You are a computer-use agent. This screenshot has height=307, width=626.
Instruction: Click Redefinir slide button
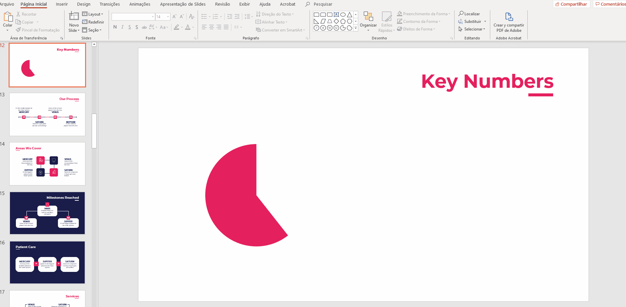pyautogui.click(x=93, y=22)
